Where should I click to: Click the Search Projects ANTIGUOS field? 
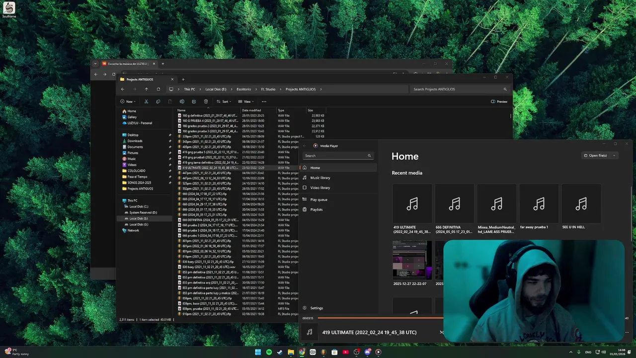click(x=460, y=89)
